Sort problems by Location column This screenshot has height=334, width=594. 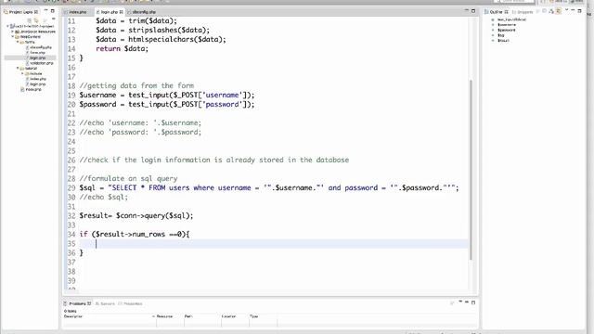click(235, 316)
